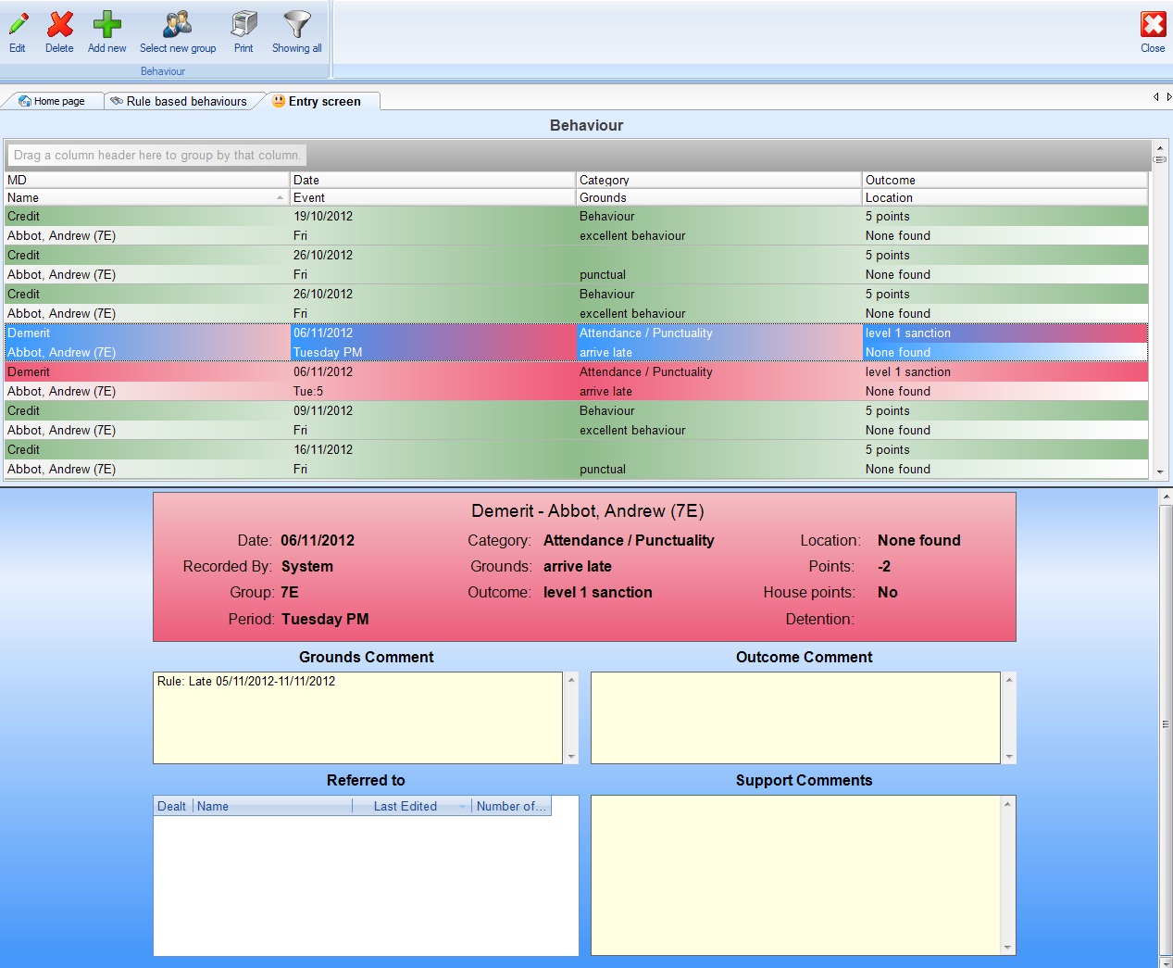
Task: Click the Name column header in Referred to
Action: pos(272,806)
